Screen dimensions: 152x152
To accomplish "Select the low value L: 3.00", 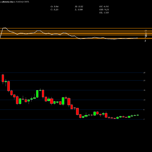I will coord(79,10).
